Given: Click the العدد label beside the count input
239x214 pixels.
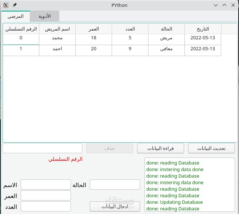Looking at the screenshot, I should (11, 207).
